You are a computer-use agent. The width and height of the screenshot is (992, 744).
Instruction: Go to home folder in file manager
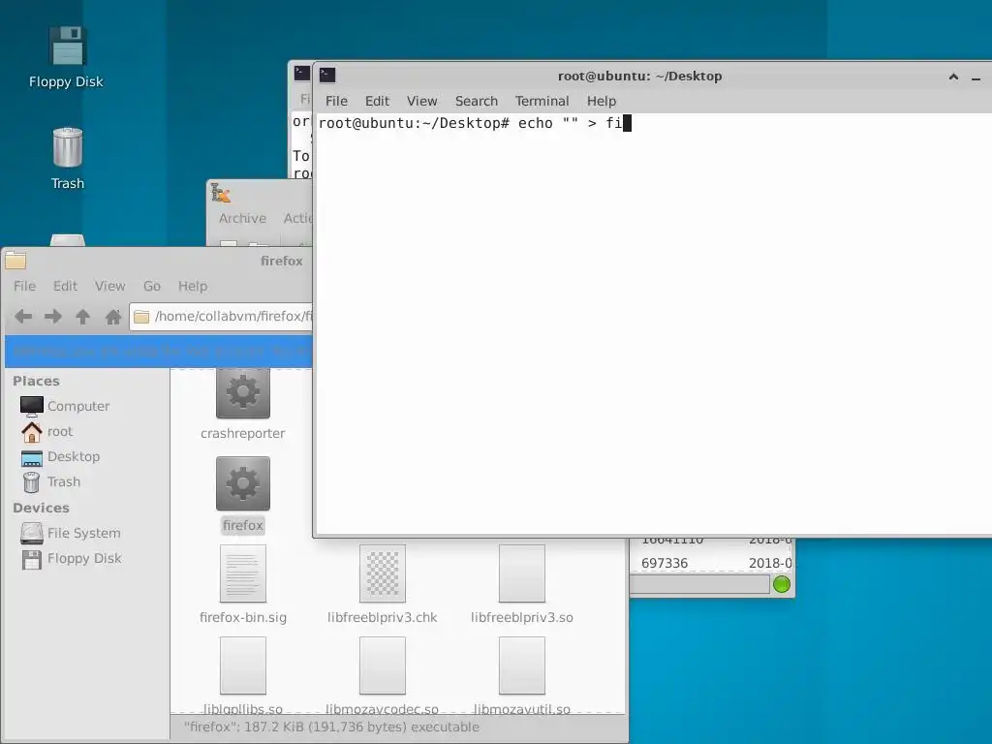113,317
